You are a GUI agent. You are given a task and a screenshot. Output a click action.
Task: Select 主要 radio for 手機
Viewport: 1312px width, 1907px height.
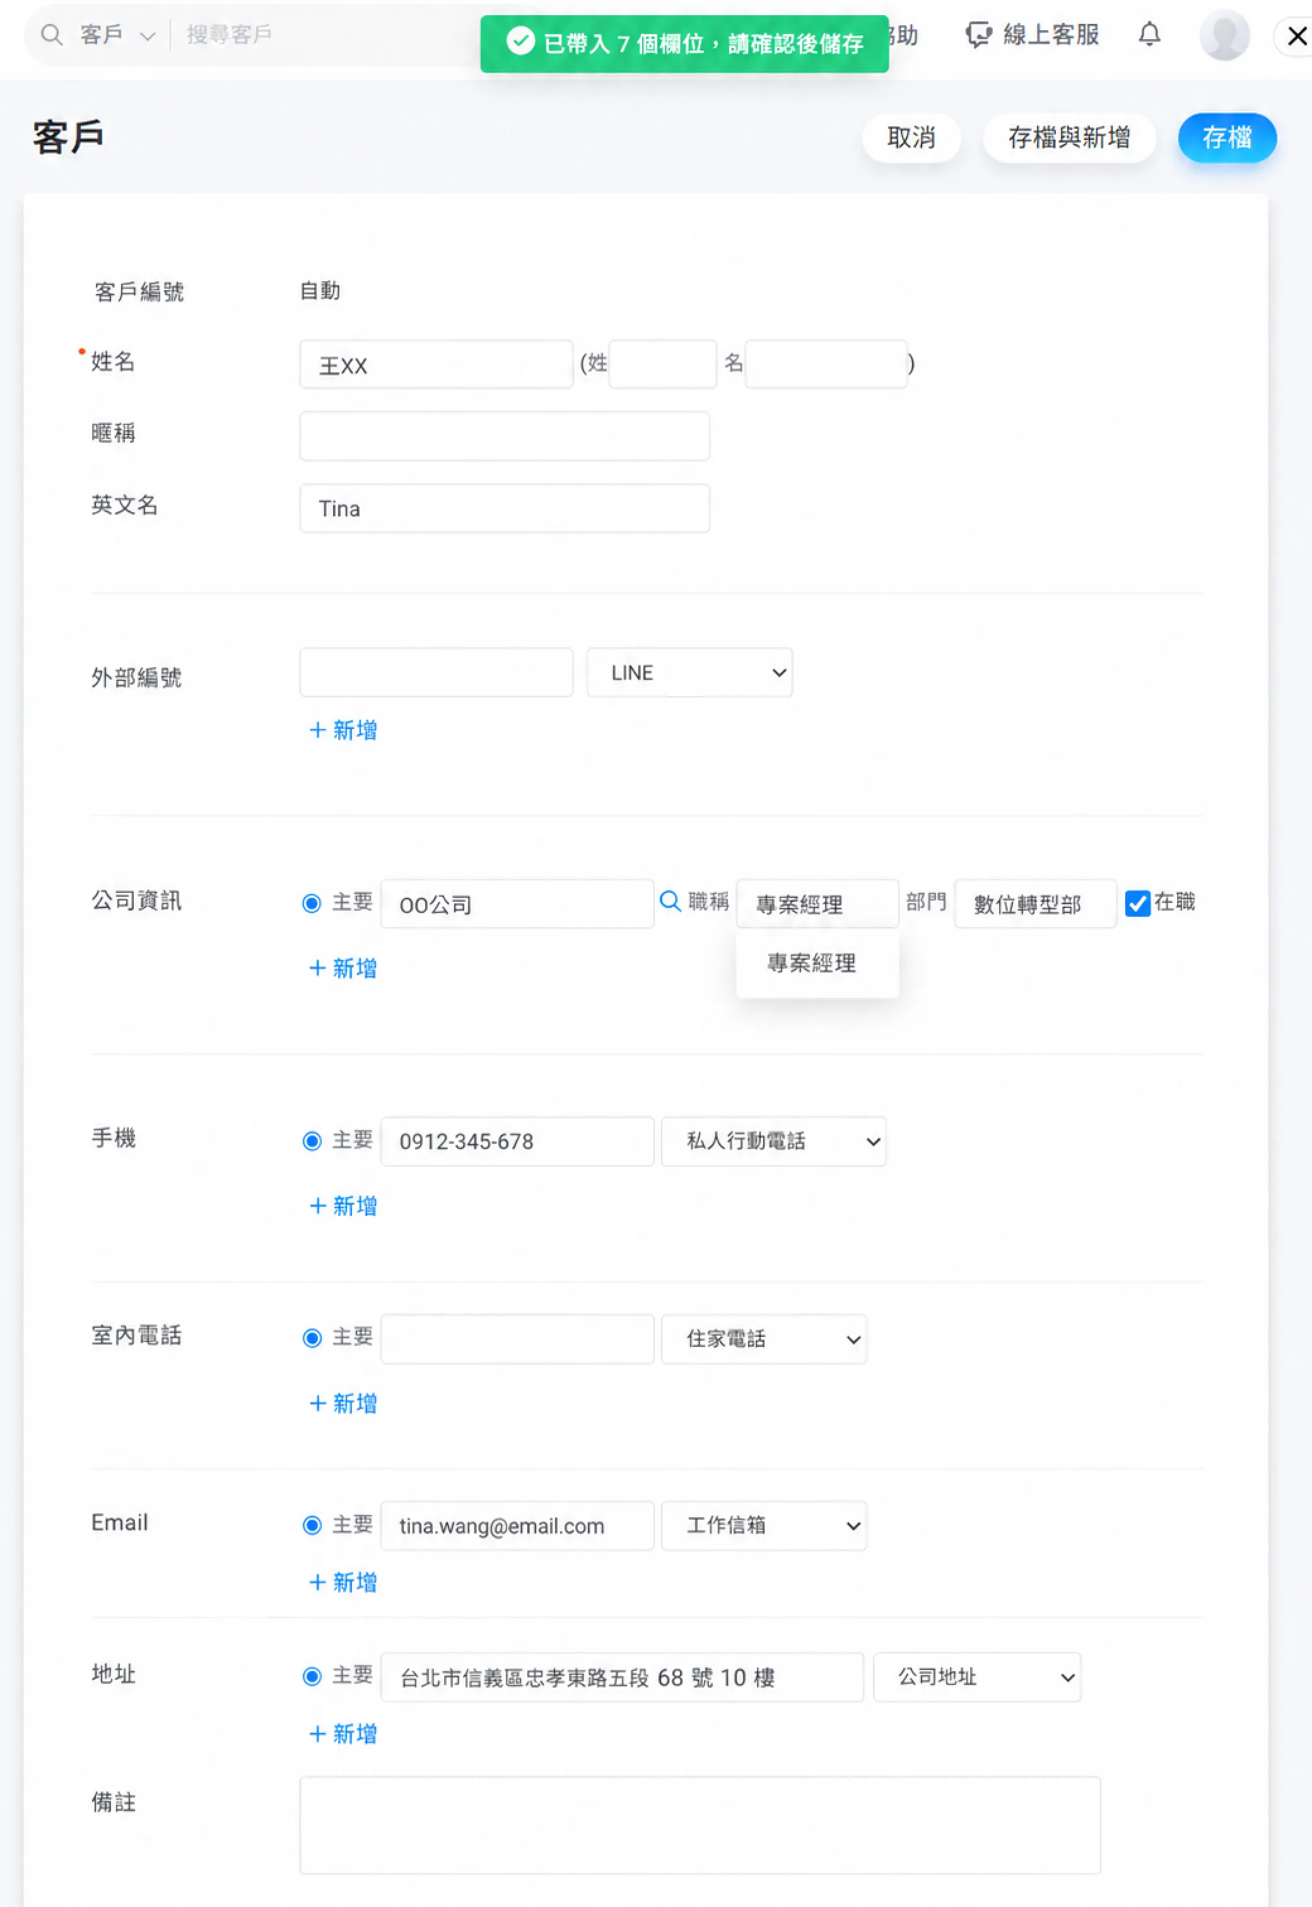312,1140
